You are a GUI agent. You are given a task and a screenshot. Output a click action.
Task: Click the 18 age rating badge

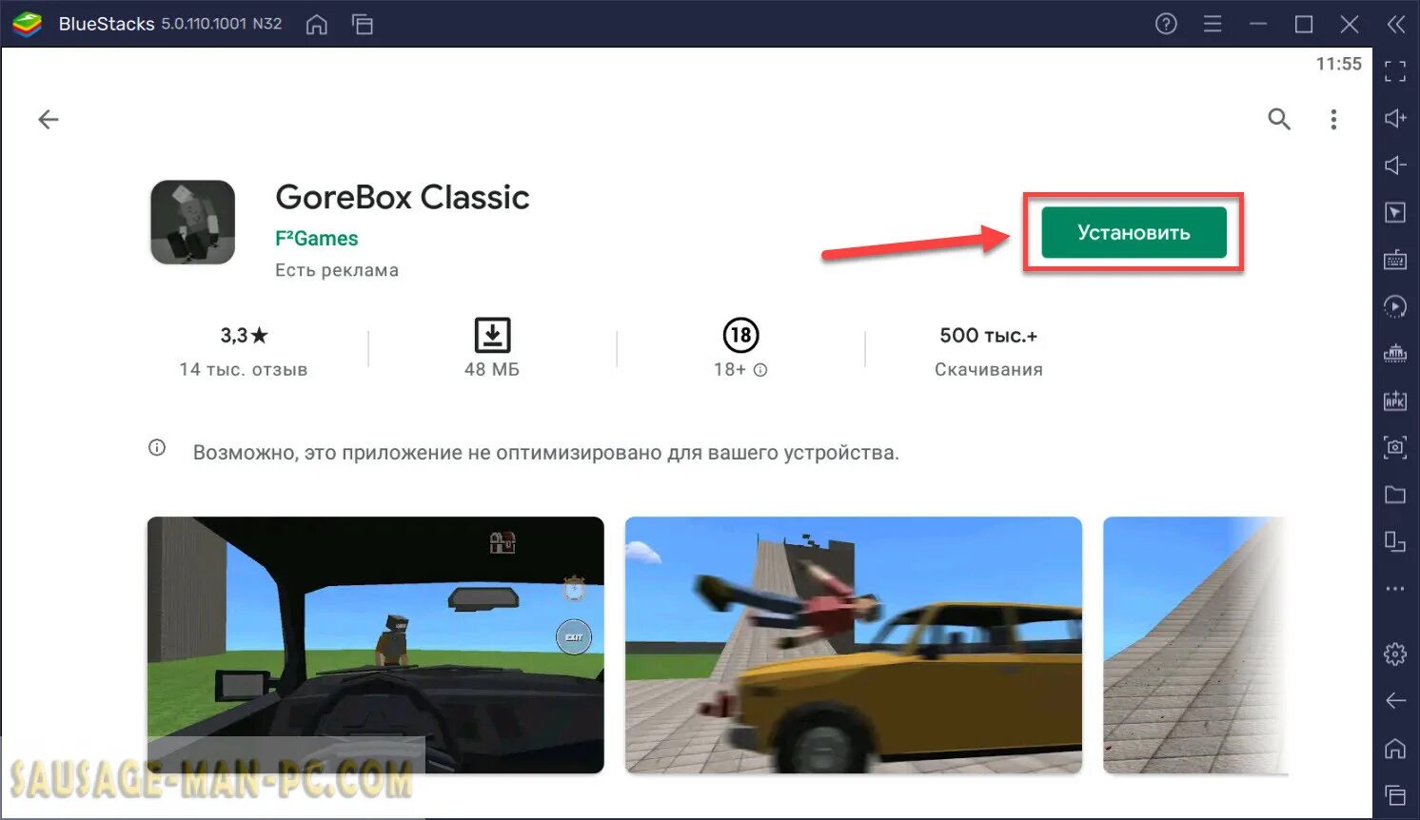pyautogui.click(x=740, y=335)
